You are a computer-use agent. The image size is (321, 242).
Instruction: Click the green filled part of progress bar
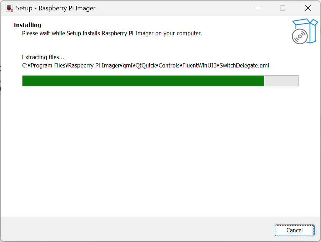coord(143,81)
